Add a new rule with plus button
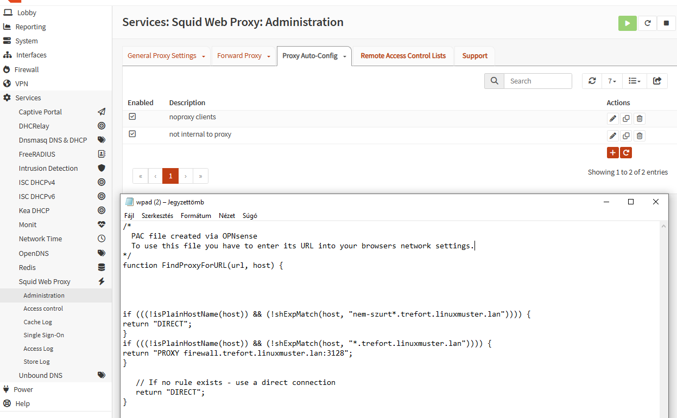The width and height of the screenshot is (677, 418). tap(613, 152)
